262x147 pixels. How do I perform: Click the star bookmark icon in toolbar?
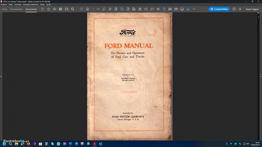[x=49, y=9]
